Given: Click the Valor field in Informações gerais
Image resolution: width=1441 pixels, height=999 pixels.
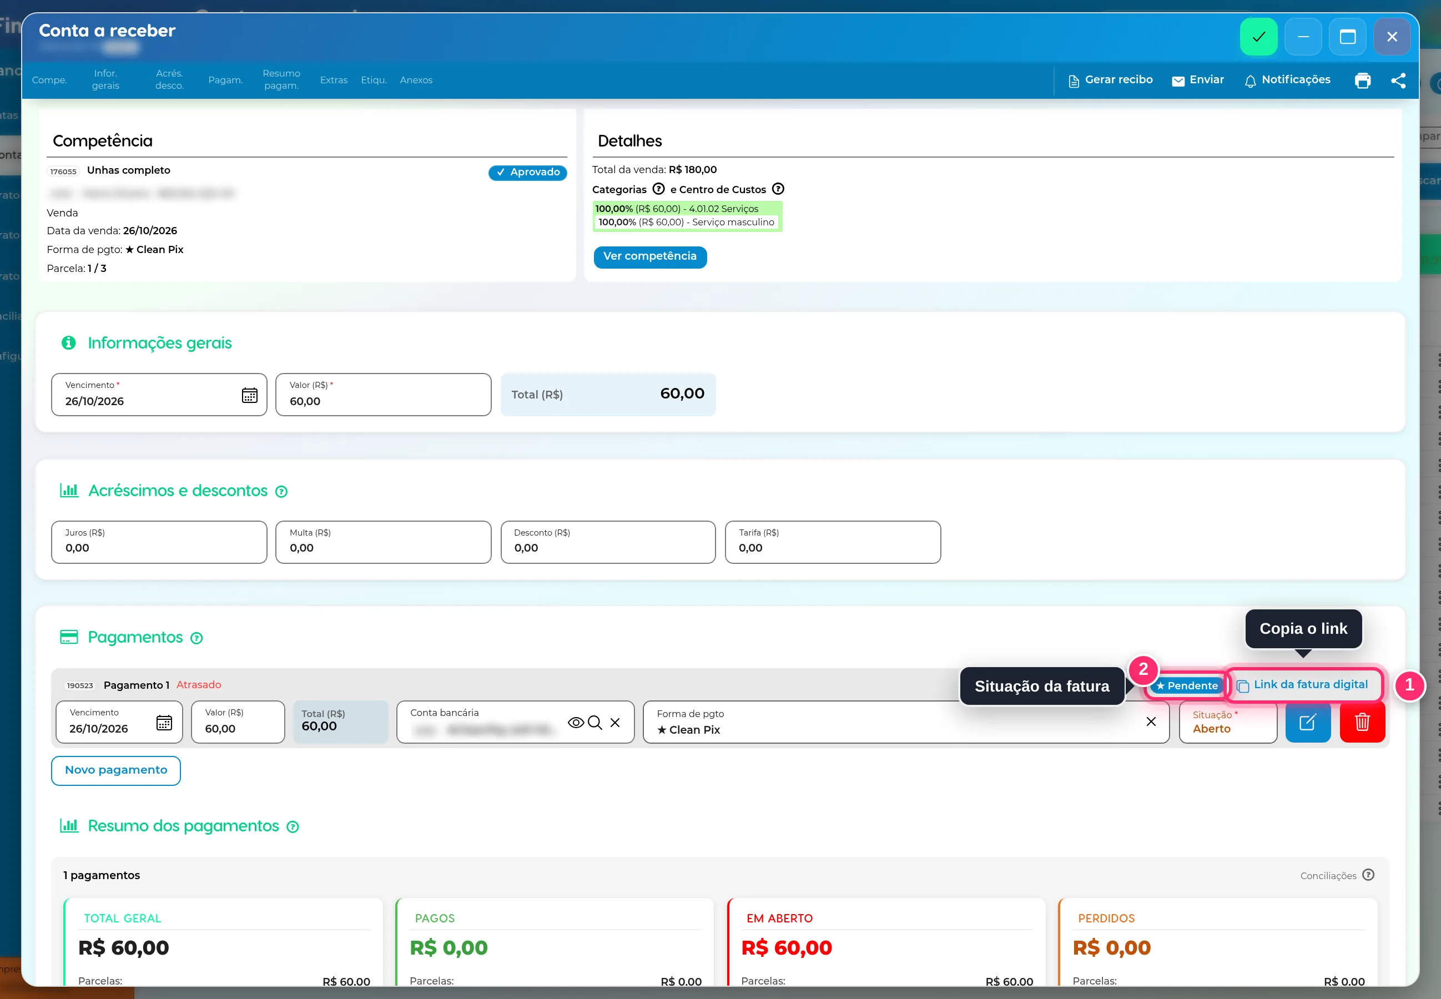Looking at the screenshot, I should (x=383, y=395).
